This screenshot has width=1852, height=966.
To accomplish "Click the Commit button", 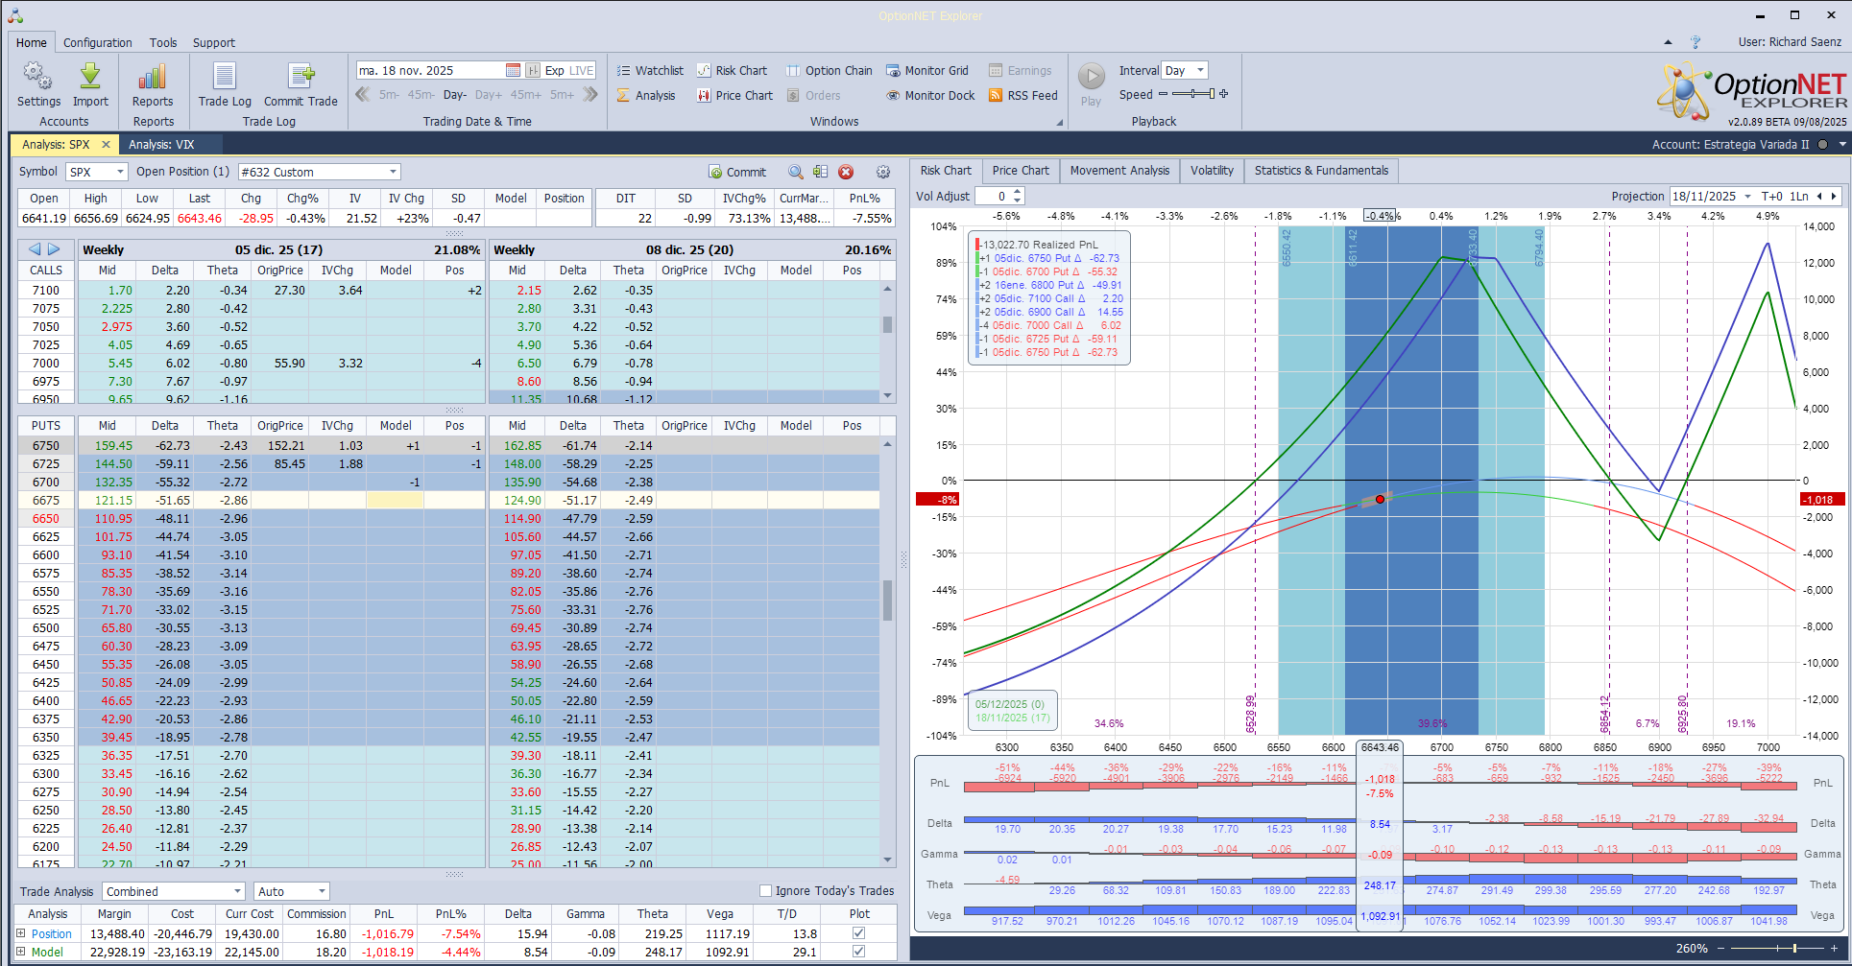I will [x=737, y=173].
